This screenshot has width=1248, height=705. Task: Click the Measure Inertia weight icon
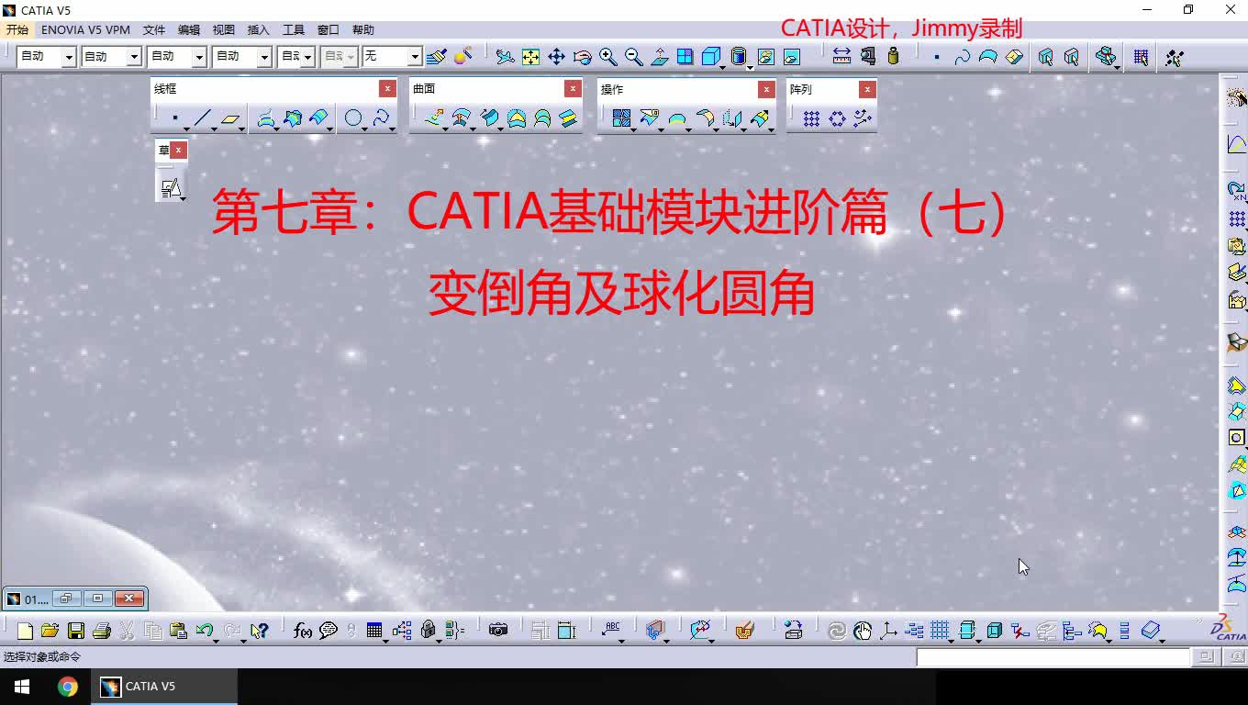point(893,57)
